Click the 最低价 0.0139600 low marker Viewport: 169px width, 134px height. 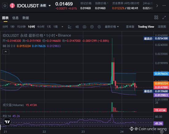156,91
